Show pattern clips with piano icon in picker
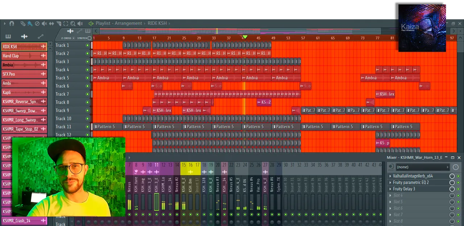Screen dimensions: 464x226 click(8, 36)
